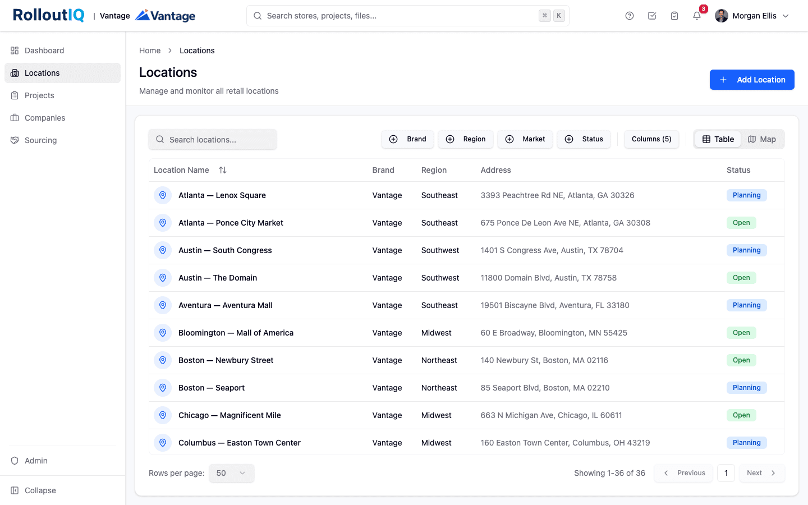Click pin icon for Columbus — Easton Town Center
The height and width of the screenshot is (505, 808).
[x=163, y=443]
